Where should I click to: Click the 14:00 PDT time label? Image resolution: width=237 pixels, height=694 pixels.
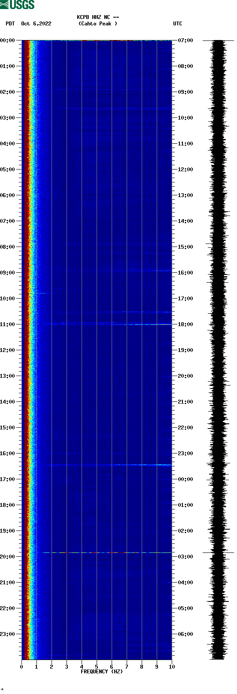click(7, 402)
